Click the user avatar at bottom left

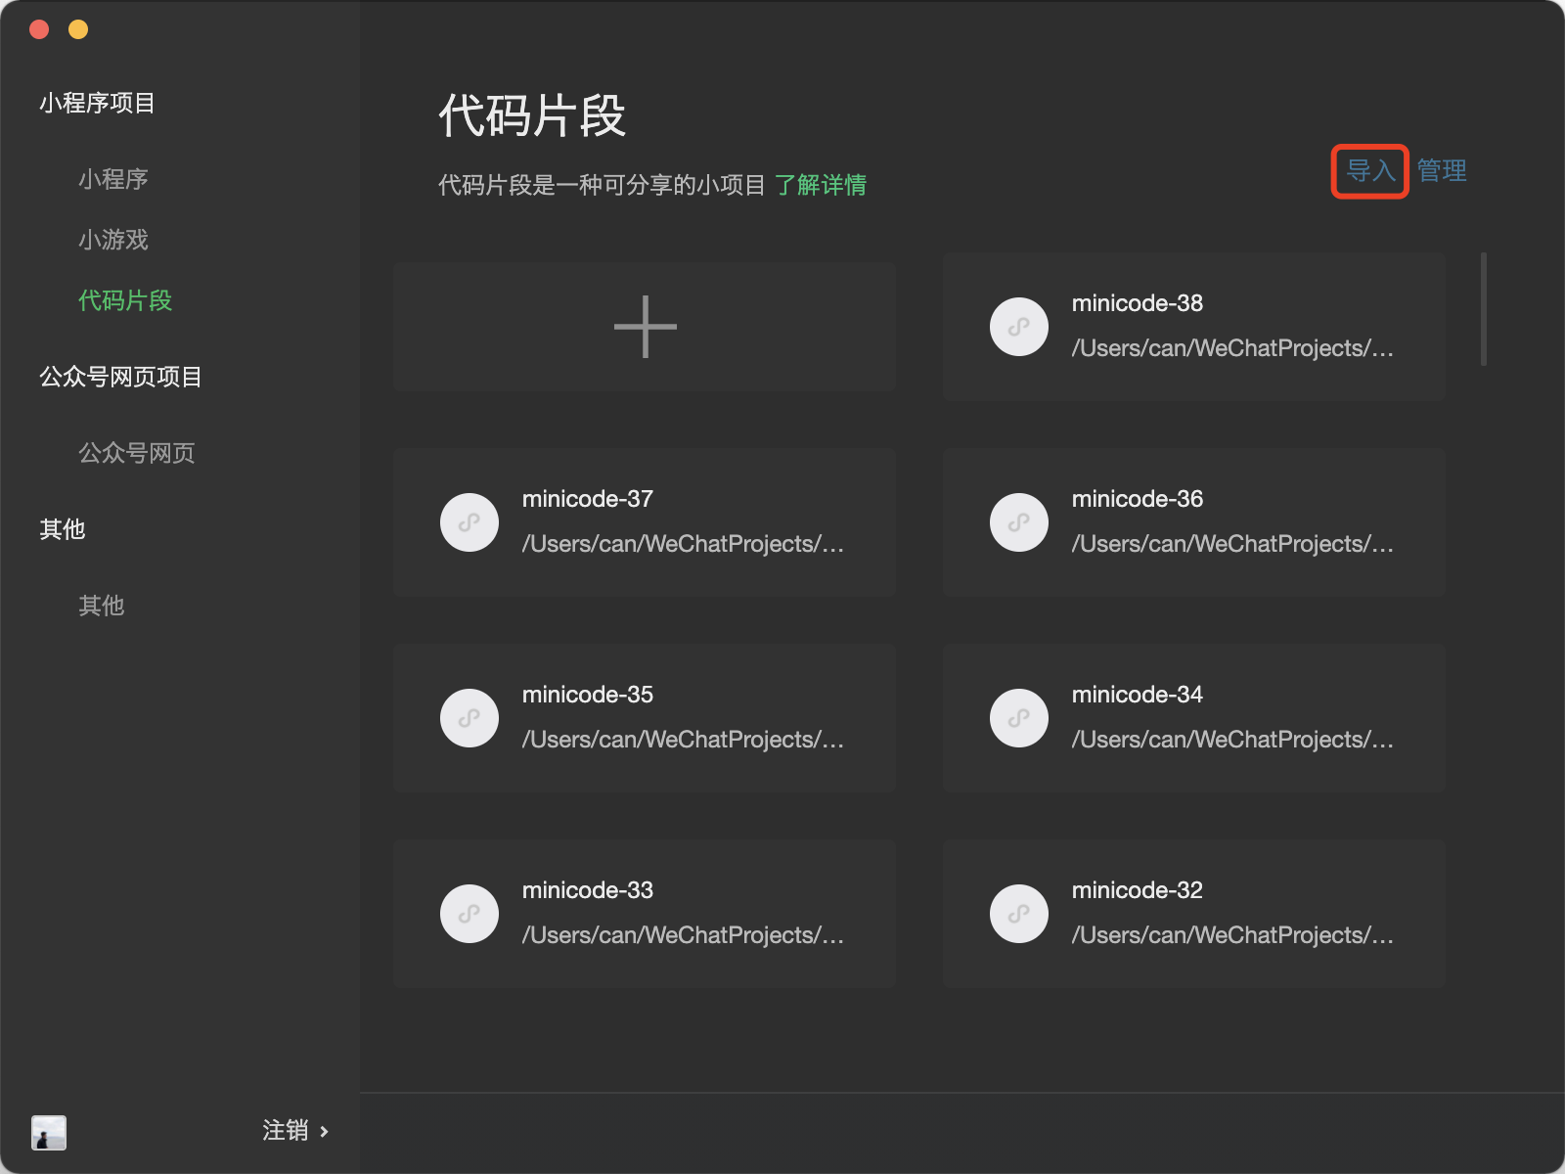49,1132
